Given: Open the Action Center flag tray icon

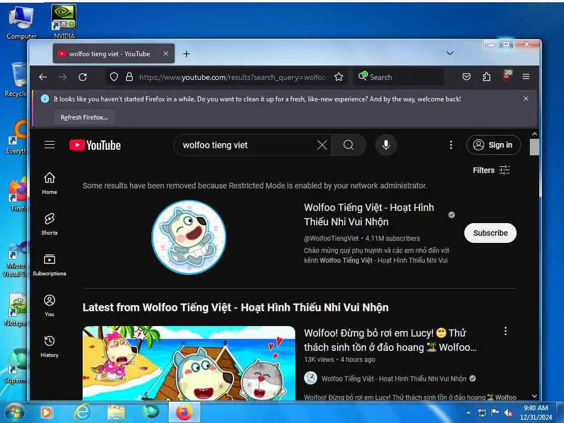Looking at the screenshot, I should point(495,413).
